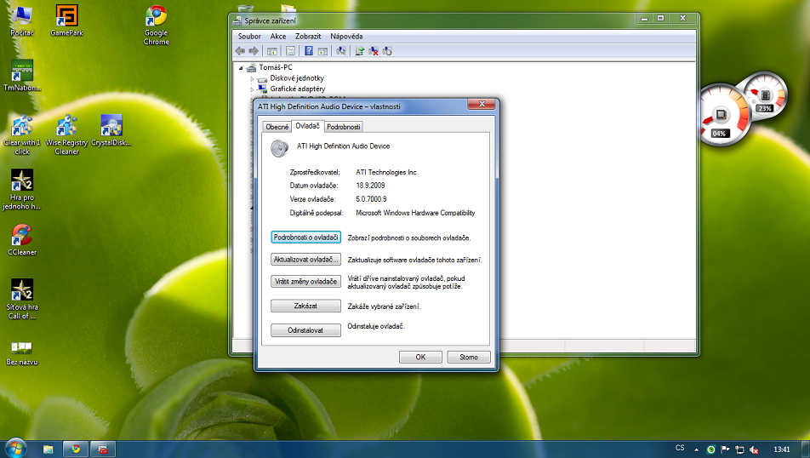Click the CPU meter gadget showing 04%
The image size is (810, 458).
tap(723, 115)
